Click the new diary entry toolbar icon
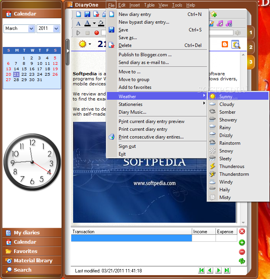 coord(79,14)
